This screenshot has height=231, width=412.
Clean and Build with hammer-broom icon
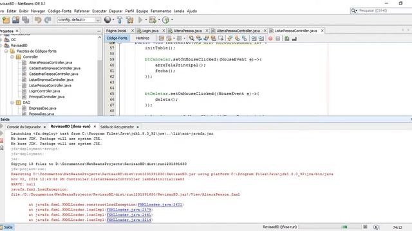[x=129, y=20]
